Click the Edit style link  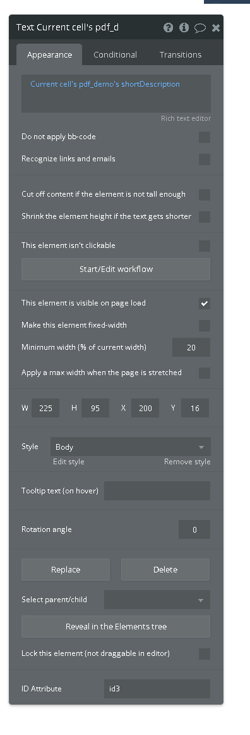tap(69, 462)
